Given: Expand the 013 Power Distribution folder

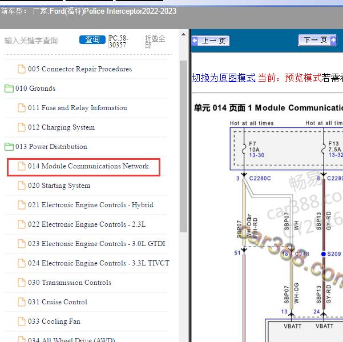Looking at the screenshot, I should 51,147.
